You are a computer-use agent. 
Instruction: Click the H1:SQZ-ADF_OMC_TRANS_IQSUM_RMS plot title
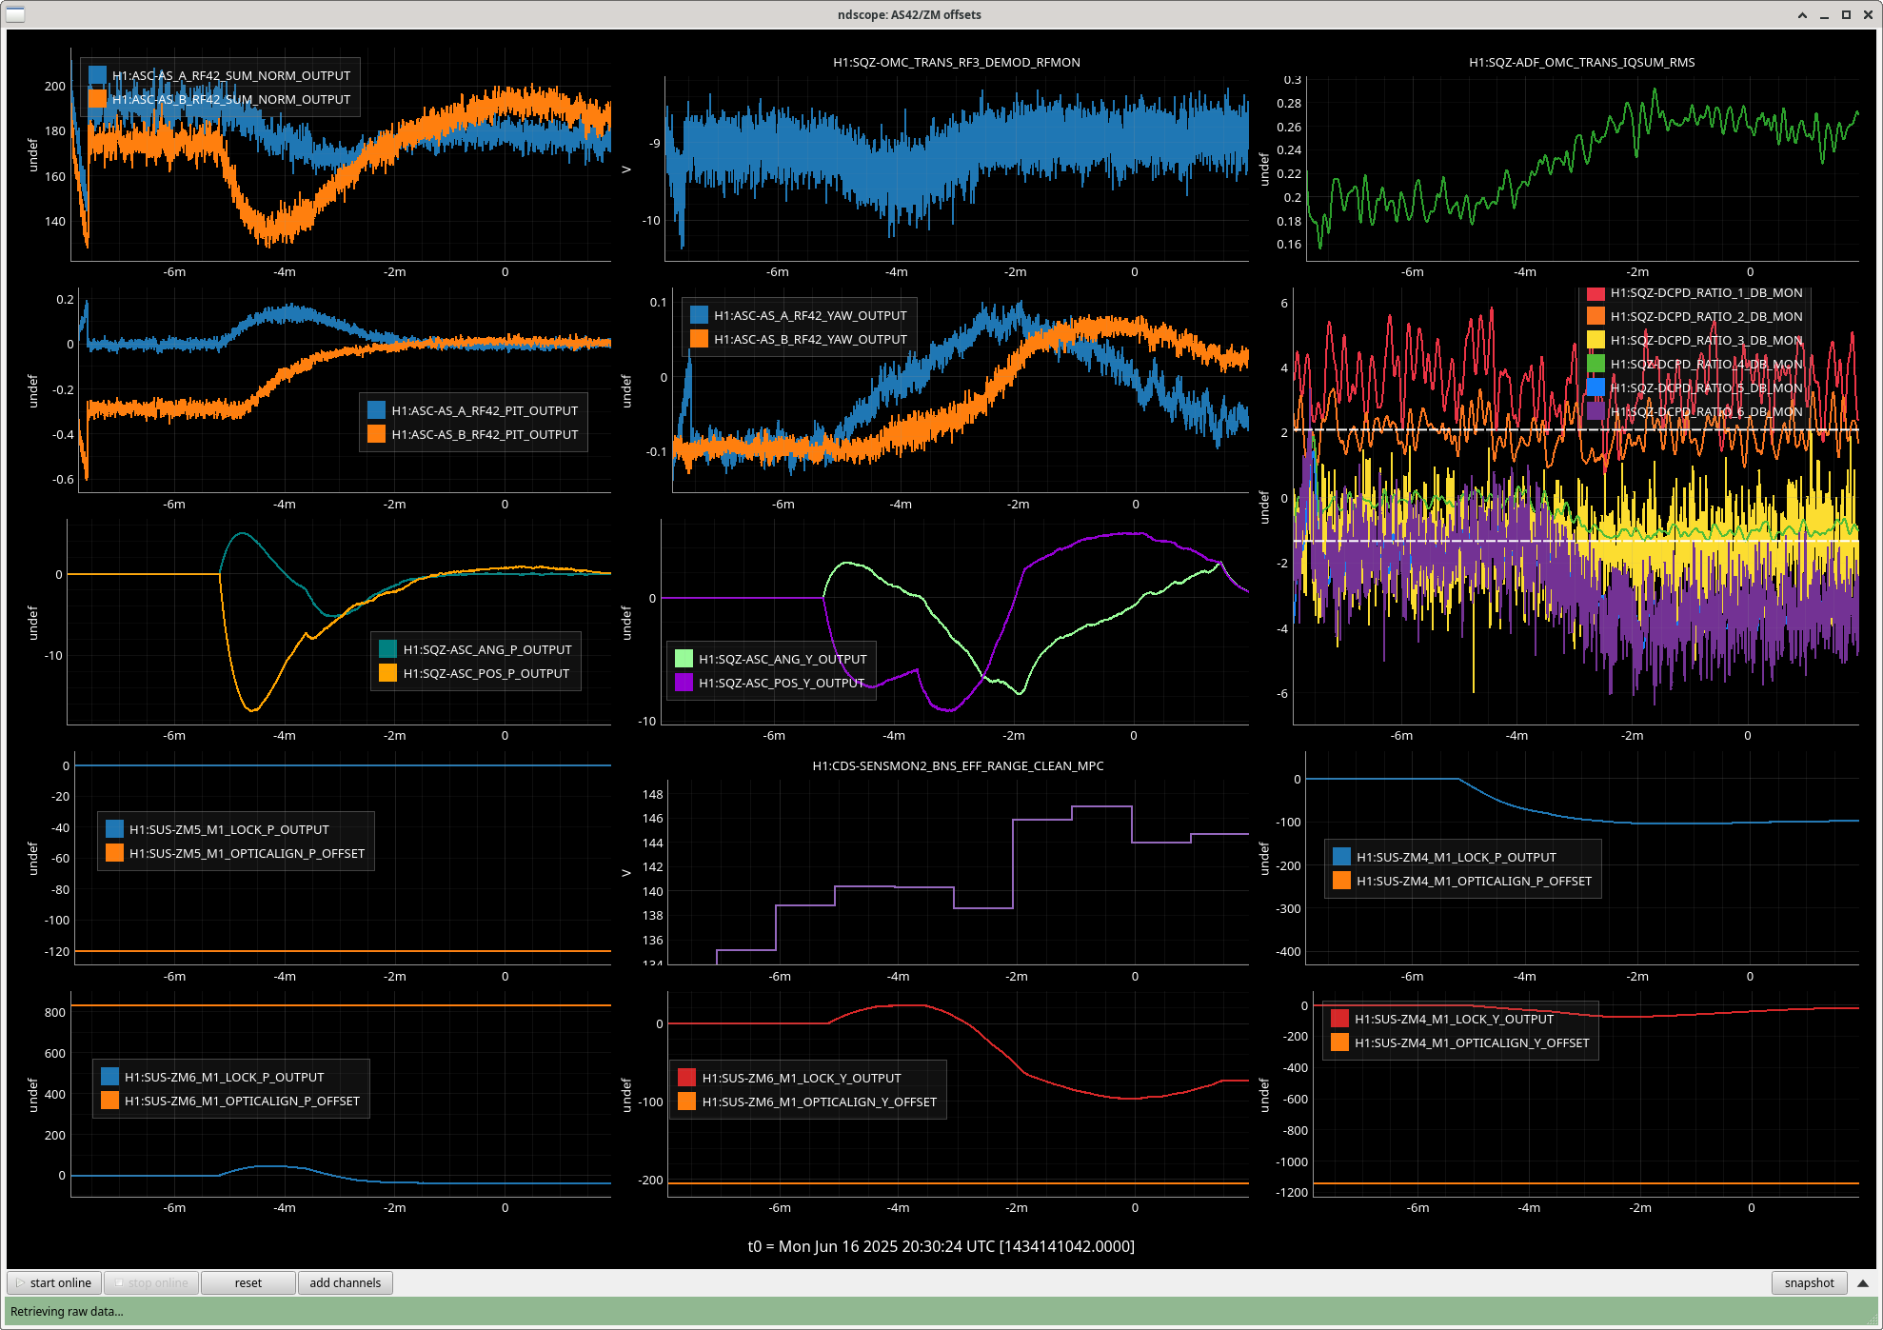pyautogui.click(x=1581, y=63)
